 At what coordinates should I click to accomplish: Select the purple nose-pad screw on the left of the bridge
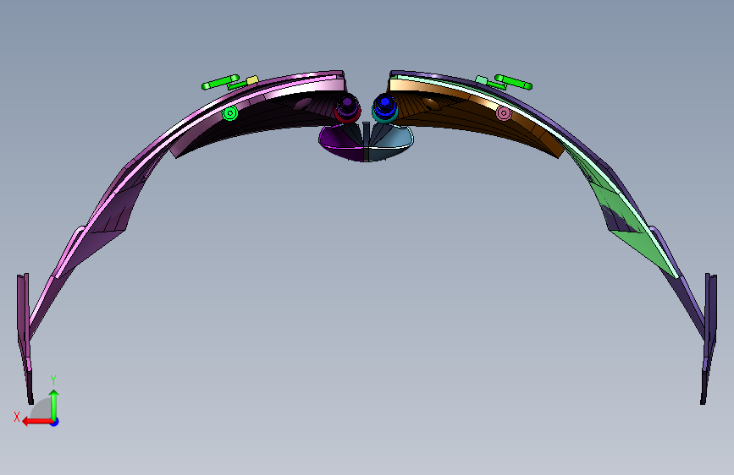coord(347,107)
